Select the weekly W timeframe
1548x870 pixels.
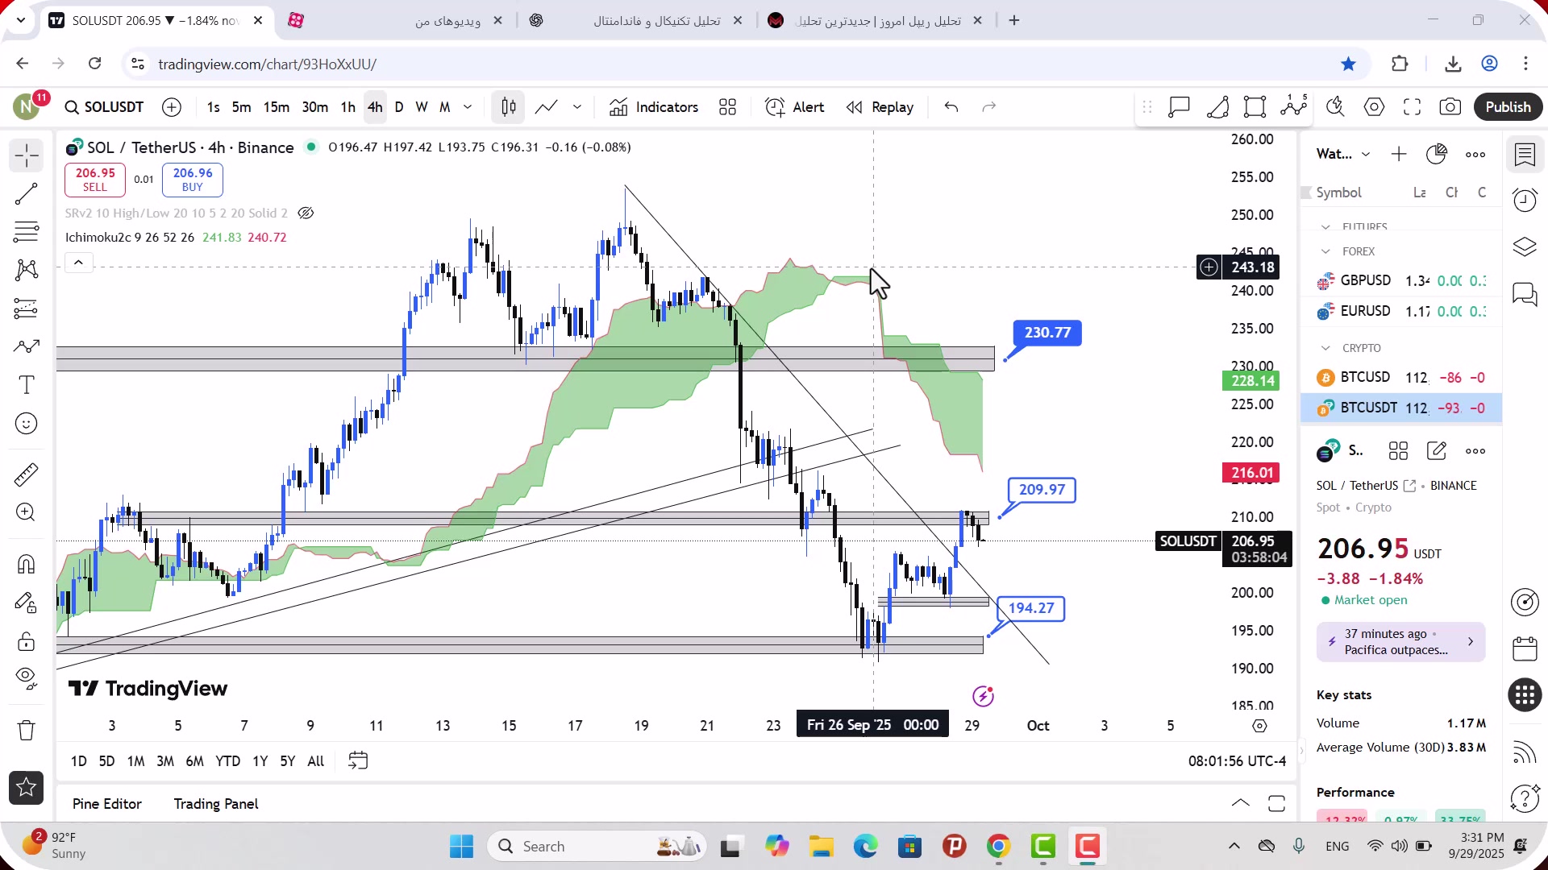click(422, 107)
